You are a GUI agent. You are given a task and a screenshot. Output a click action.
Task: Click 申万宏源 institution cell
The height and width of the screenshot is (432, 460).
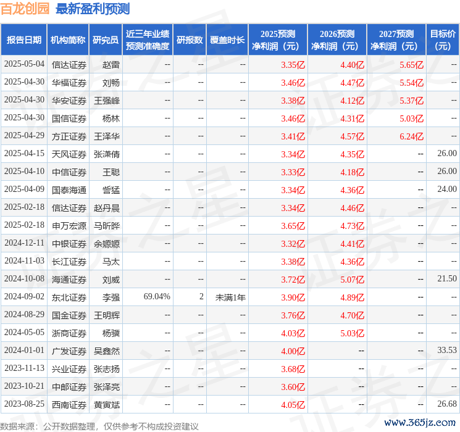(69, 226)
